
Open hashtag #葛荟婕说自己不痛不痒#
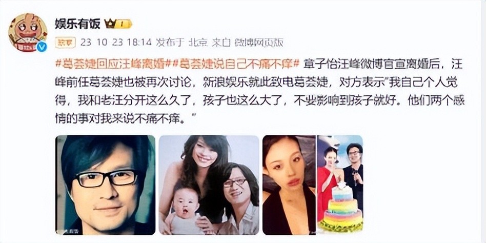(x=235, y=64)
